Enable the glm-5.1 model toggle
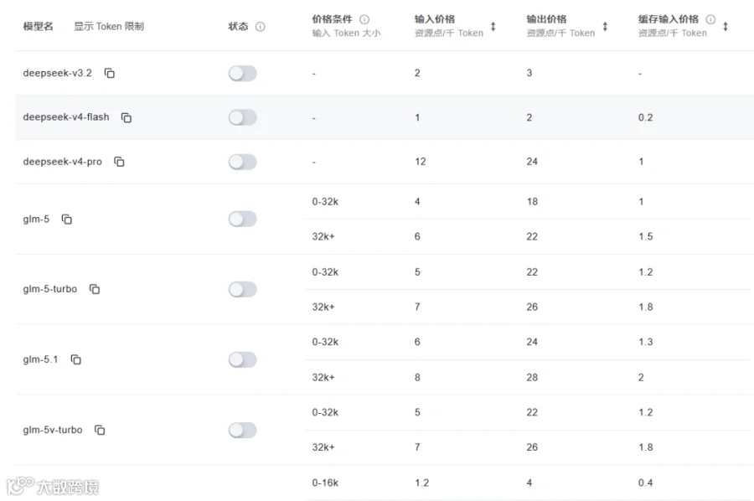Image resolution: width=754 pixels, height=501 pixels. (x=242, y=359)
